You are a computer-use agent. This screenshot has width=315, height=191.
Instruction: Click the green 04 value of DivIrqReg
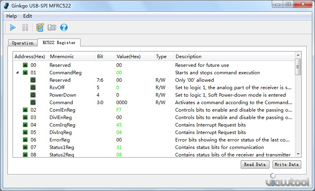coord(119,132)
